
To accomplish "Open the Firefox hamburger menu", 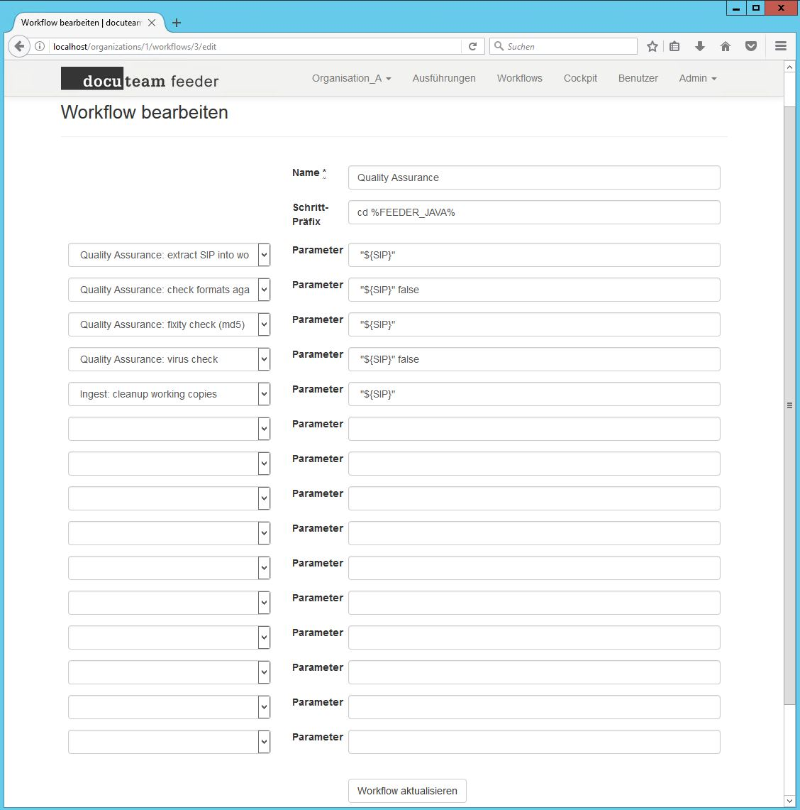I will pos(780,46).
